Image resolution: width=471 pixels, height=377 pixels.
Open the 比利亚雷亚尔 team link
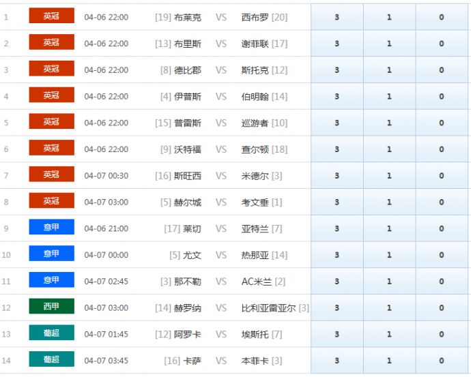coord(268,308)
